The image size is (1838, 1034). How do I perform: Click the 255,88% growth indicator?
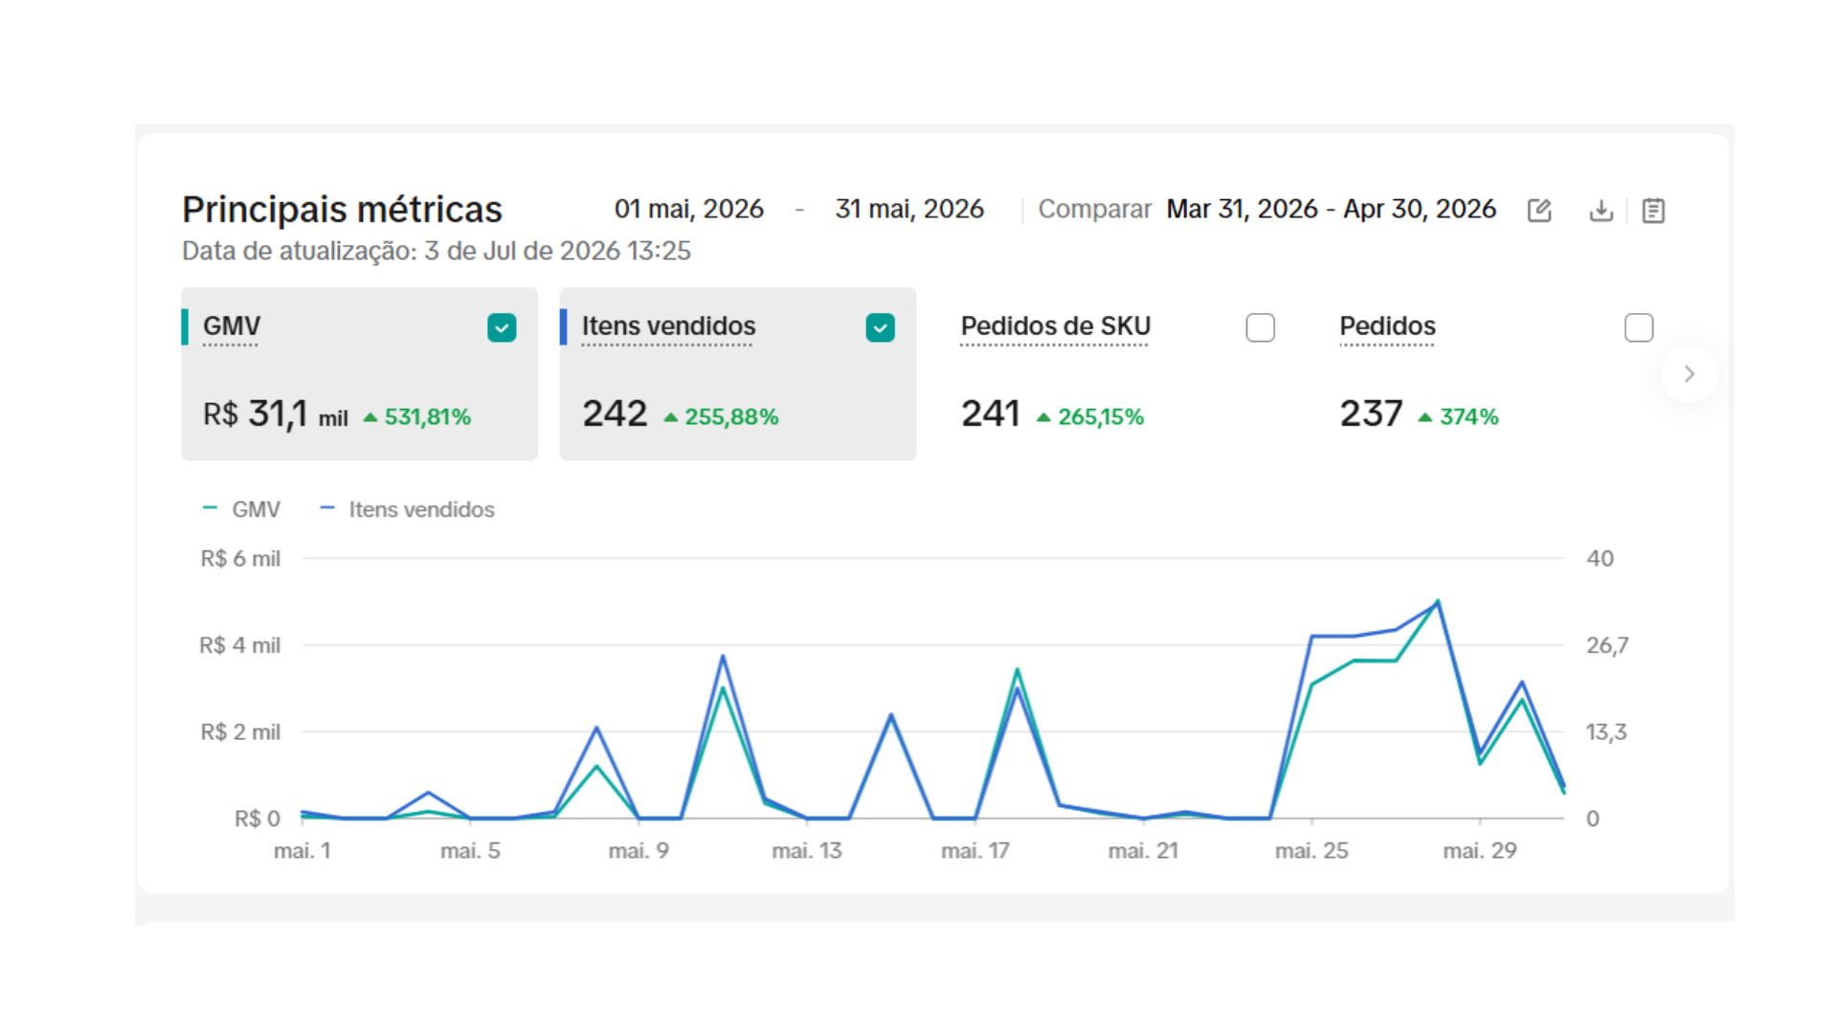(722, 417)
